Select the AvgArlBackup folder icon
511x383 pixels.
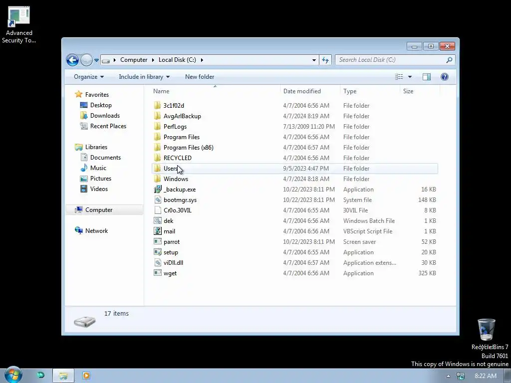click(157, 116)
